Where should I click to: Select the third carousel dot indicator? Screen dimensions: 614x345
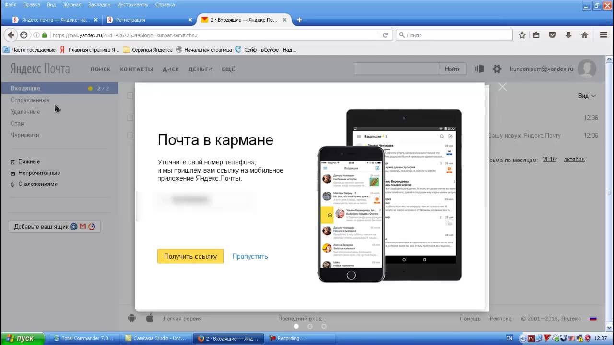pyautogui.click(x=324, y=326)
